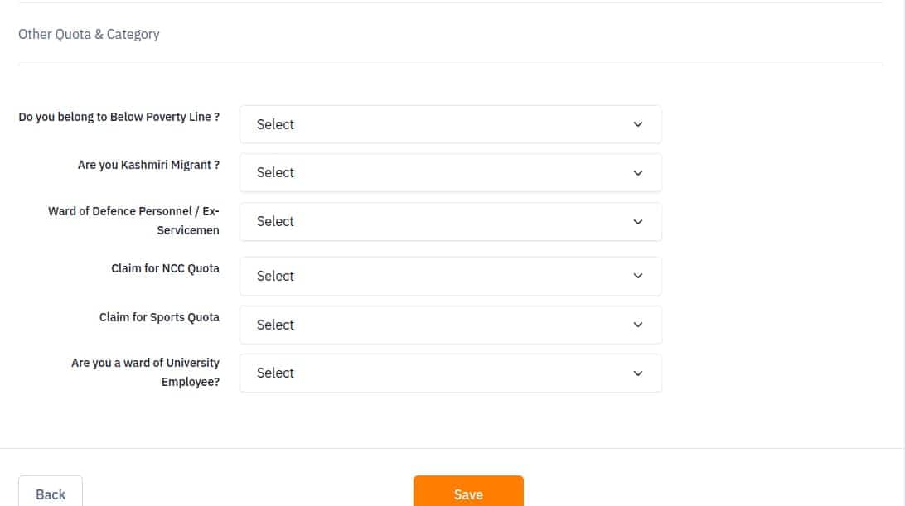Expand the Ward of Defence Personnel dropdown
Image resolution: width=905 pixels, height=506 pixels.
pos(450,222)
